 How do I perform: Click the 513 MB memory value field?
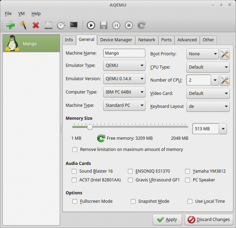206,129
